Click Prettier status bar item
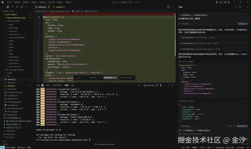Image resolution: width=251 pixels, height=149 pixels. [x=240, y=147]
